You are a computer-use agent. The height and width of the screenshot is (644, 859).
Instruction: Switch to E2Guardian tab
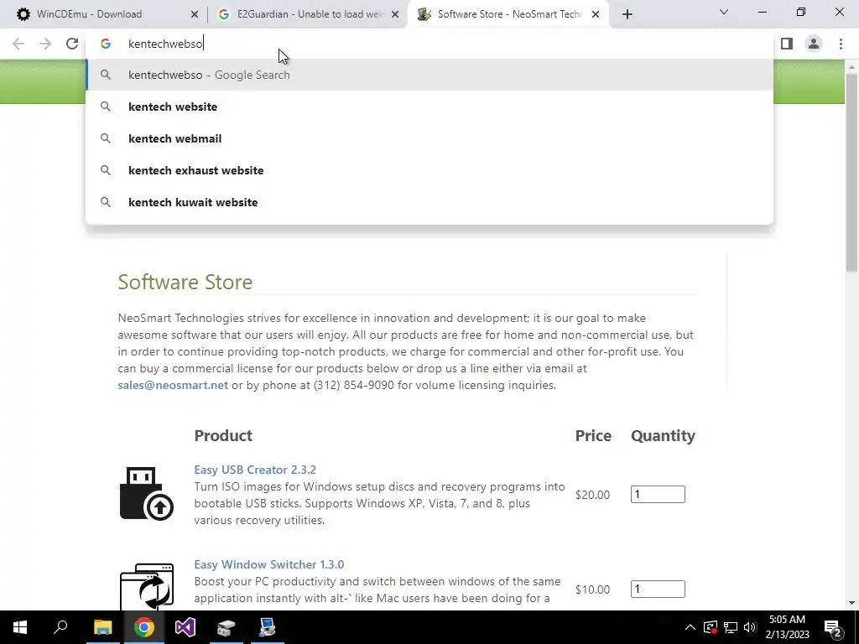click(308, 14)
